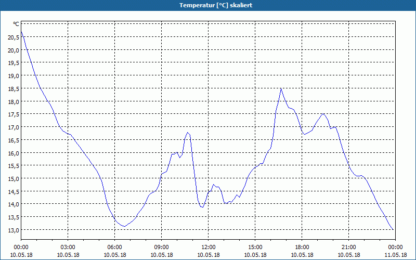Viewport: 416px width, 260px height.
Task: Click the 21:00 time axis label
Action: (348, 248)
